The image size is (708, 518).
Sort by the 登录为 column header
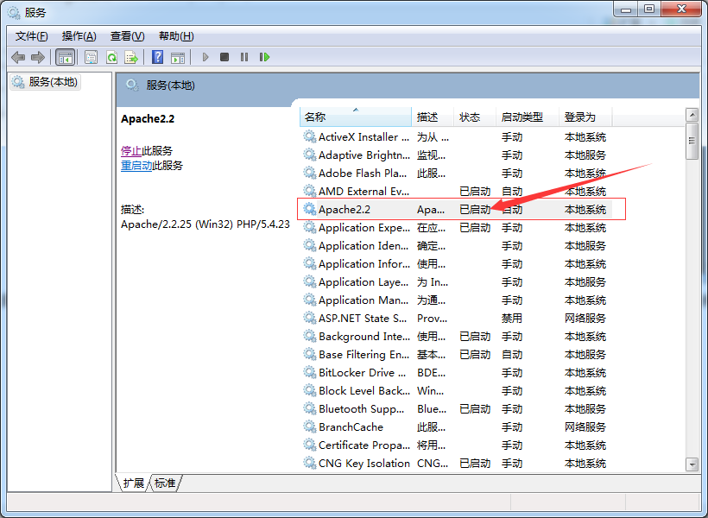click(x=585, y=117)
